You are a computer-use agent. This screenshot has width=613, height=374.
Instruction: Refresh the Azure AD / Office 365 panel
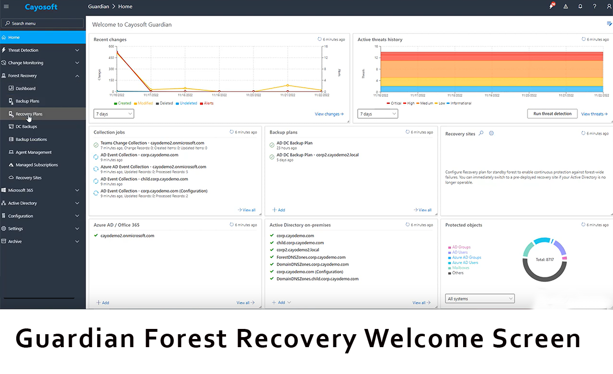coord(232,224)
